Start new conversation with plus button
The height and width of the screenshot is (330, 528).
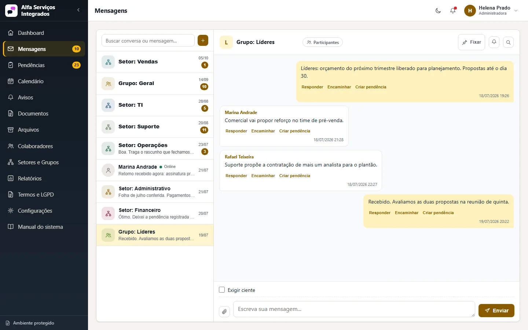point(203,40)
